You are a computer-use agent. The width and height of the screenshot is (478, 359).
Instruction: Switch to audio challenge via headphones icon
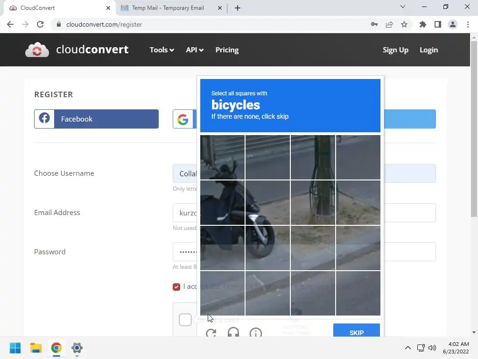click(233, 332)
